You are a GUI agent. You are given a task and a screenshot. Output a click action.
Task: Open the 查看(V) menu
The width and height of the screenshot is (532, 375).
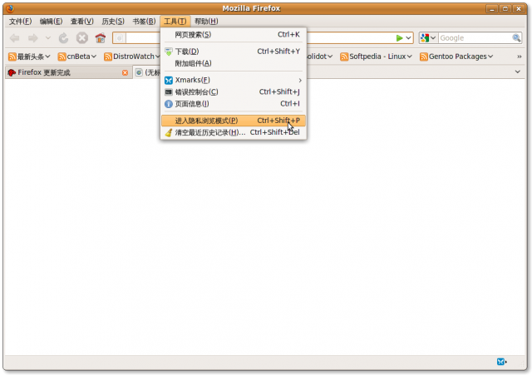pyautogui.click(x=81, y=22)
